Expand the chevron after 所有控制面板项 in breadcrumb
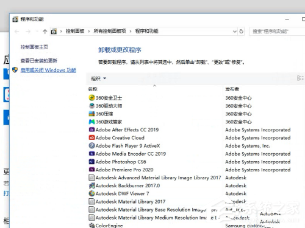The height and width of the screenshot is (228, 305). 131,32
